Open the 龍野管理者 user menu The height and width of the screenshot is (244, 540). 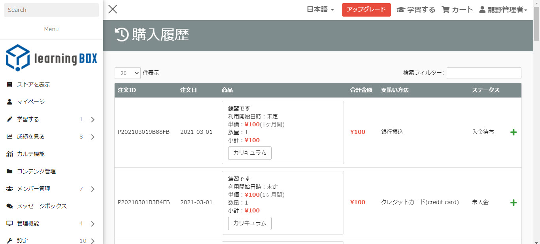503,10
